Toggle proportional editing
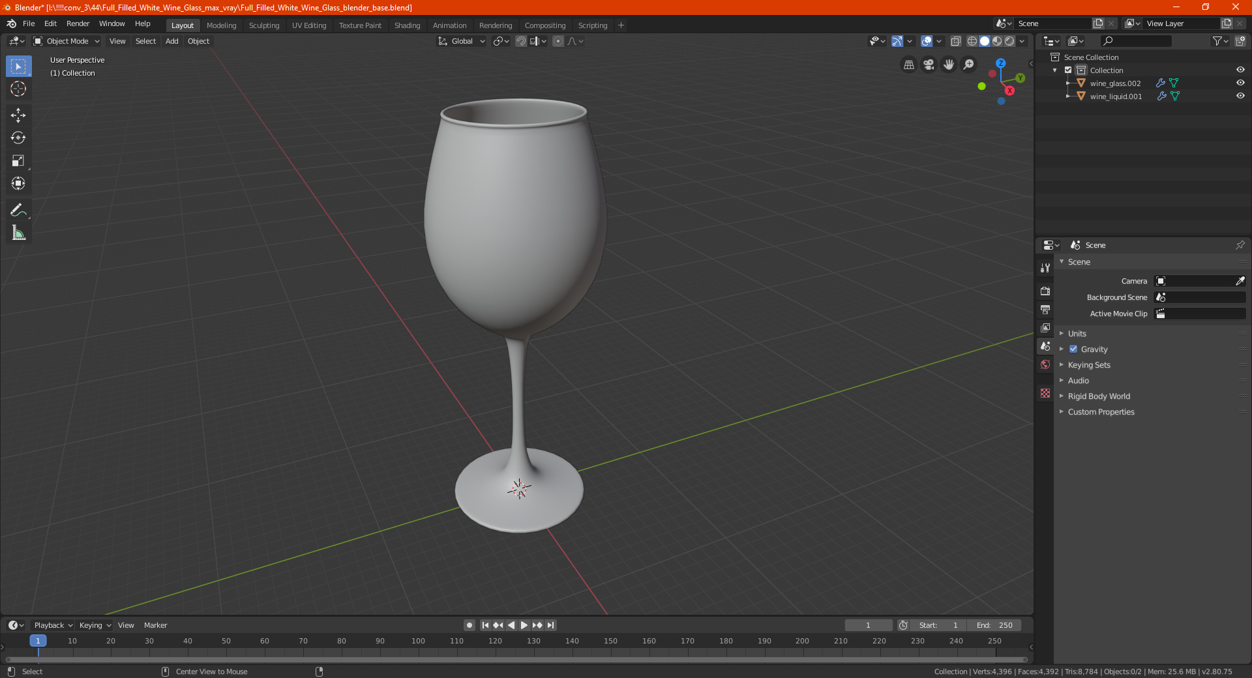The width and height of the screenshot is (1252, 678). pyautogui.click(x=558, y=41)
